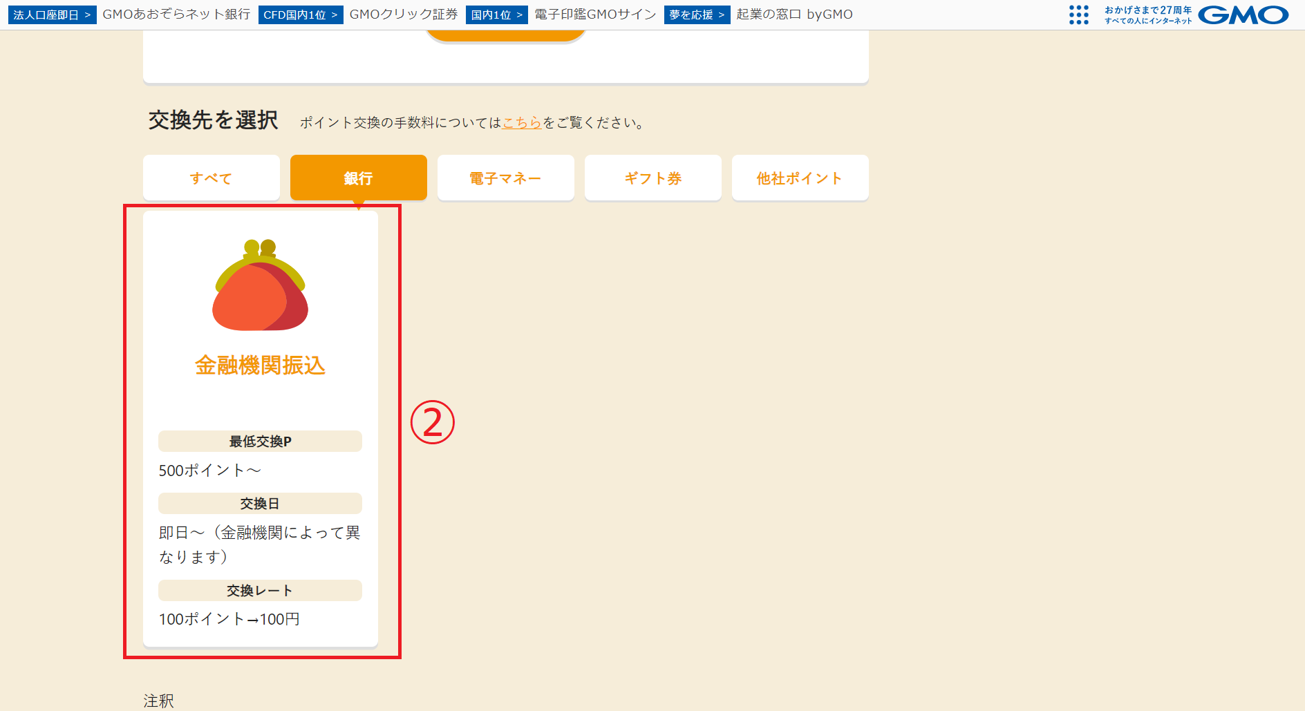This screenshot has width=1305, height=711.
Task: Open the nine-dot GMO services grid menu
Action: pos(1079,15)
